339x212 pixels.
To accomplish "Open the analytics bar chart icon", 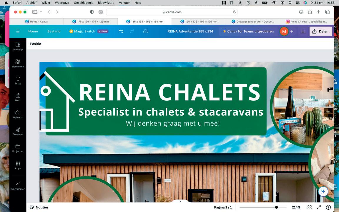I will coord(303,32).
